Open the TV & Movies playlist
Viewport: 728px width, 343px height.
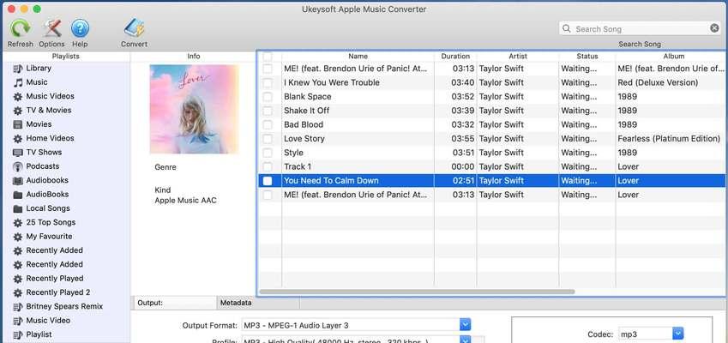(49, 110)
